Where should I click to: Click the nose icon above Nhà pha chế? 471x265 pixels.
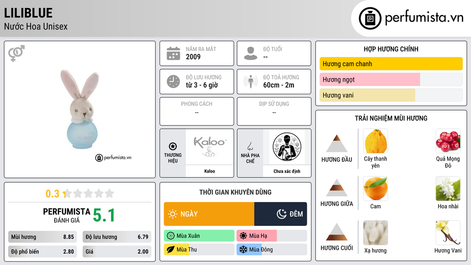coord(250,146)
